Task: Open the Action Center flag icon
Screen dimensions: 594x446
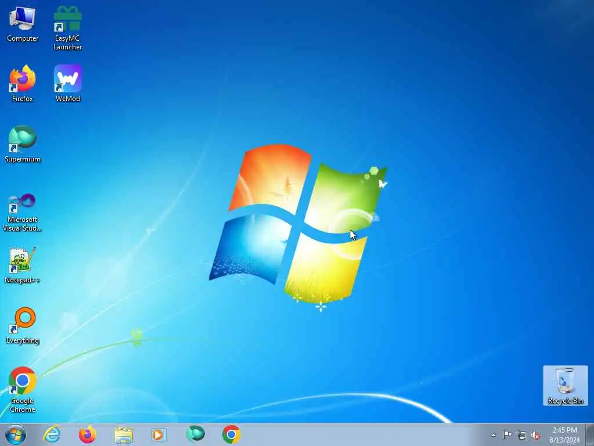Action: [x=507, y=435]
